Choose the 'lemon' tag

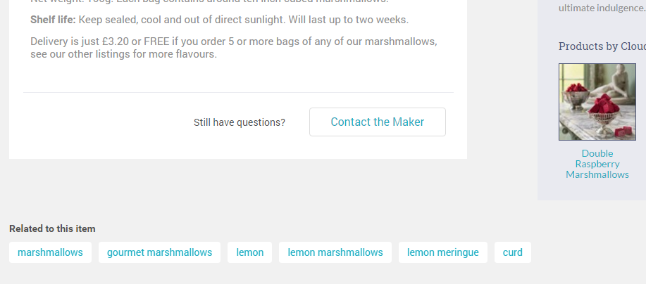[249, 252]
